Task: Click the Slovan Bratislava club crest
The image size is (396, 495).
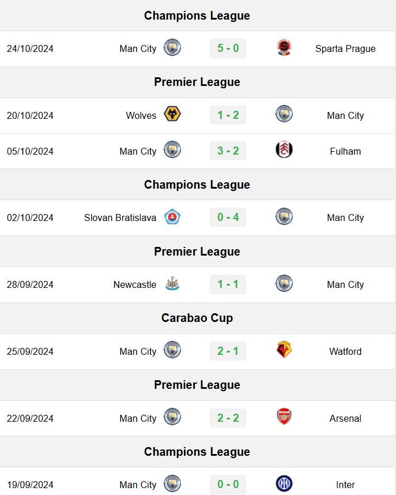Action: point(172,217)
